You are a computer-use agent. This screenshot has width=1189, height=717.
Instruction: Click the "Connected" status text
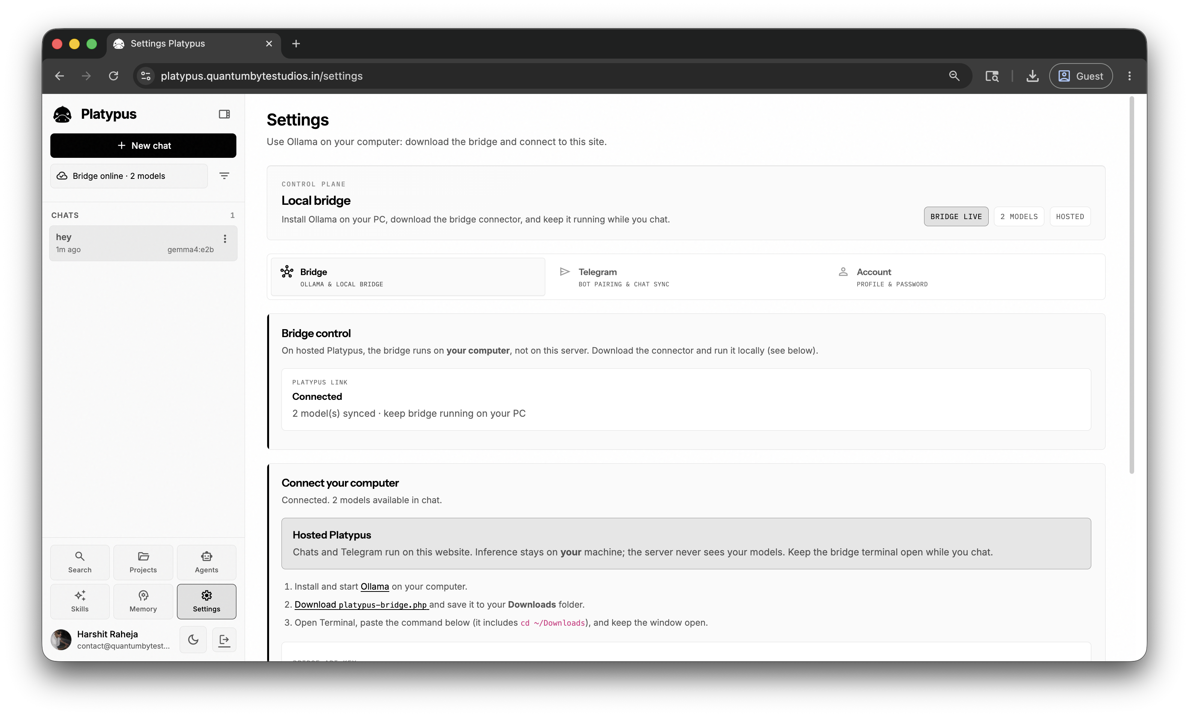pyautogui.click(x=317, y=396)
